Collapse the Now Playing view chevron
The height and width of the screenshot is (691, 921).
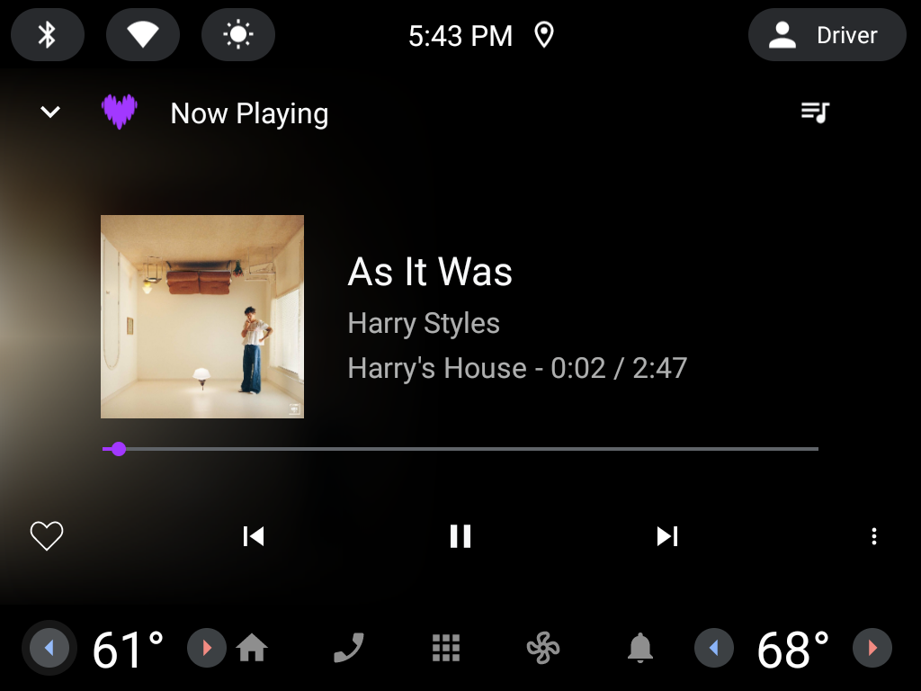50,112
